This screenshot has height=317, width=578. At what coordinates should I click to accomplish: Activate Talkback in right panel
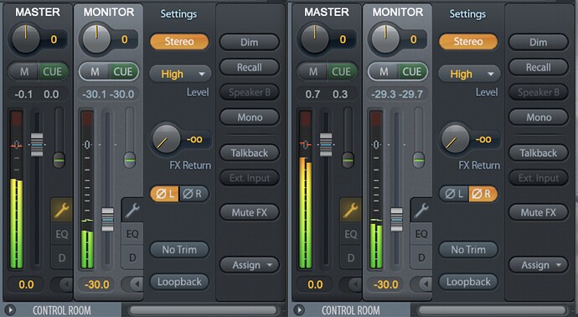tap(539, 153)
